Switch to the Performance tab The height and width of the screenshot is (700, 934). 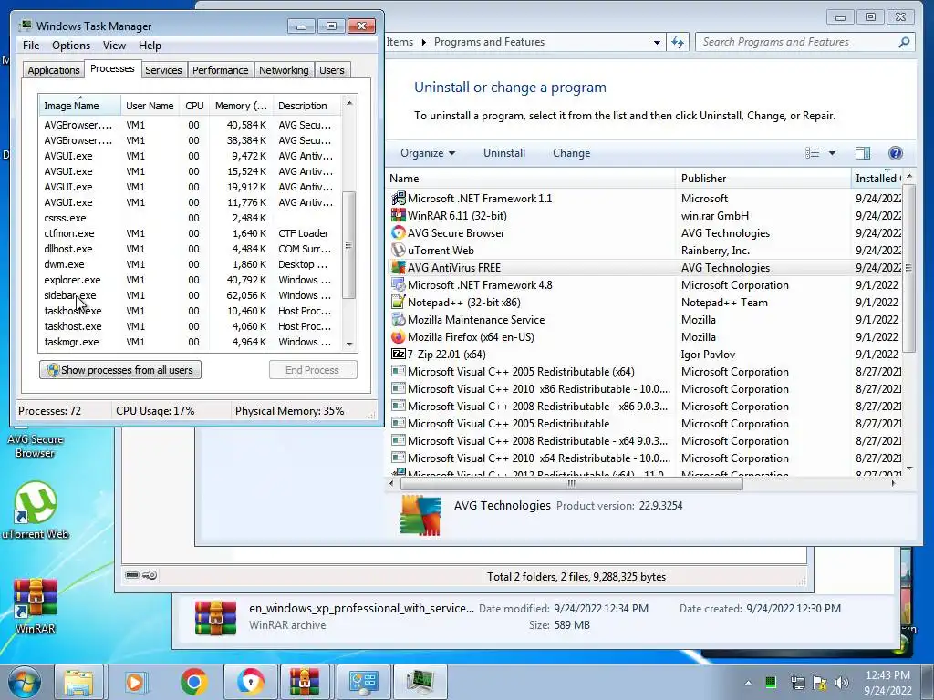point(220,70)
